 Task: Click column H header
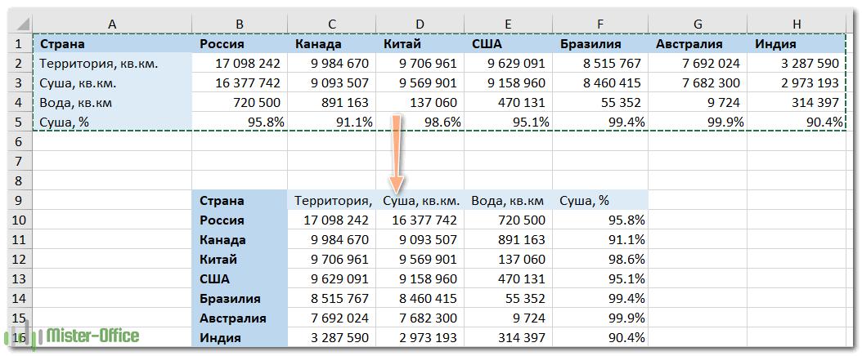tap(797, 24)
